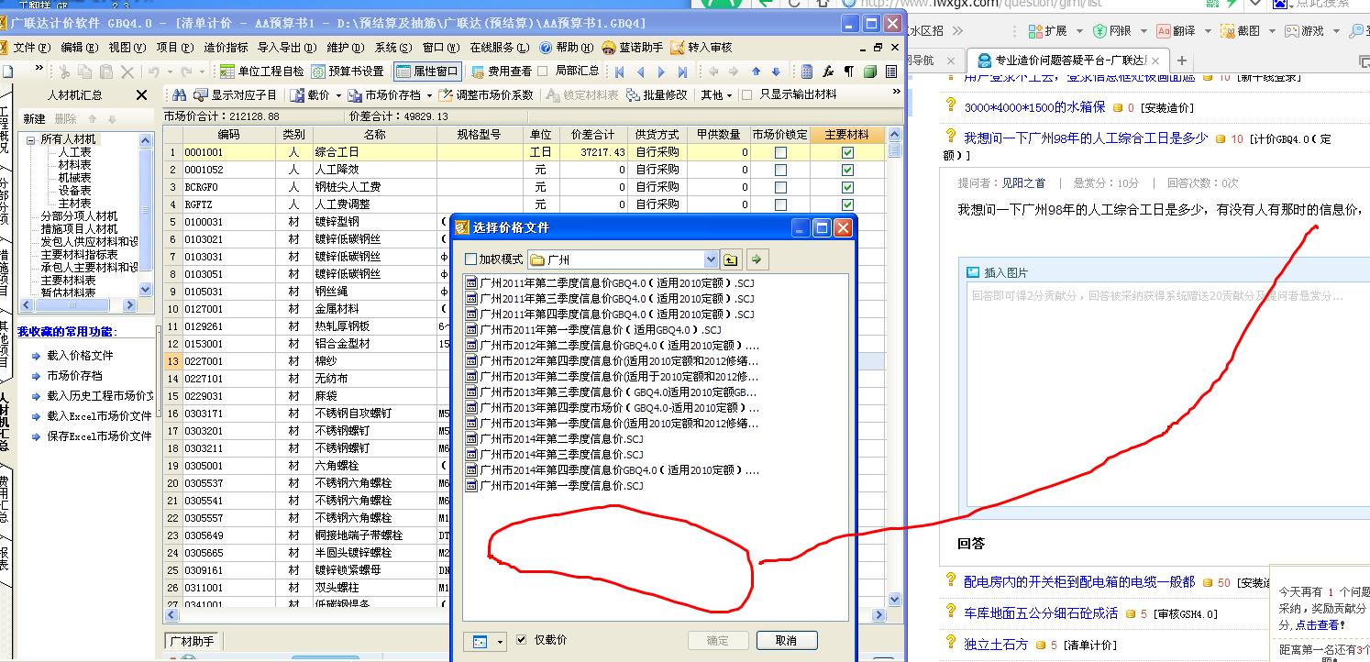The width and height of the screenshot is (1370, 662).
Task: Toggle 主要材料 for 人工降效 row
Action: tap(847, 170)
